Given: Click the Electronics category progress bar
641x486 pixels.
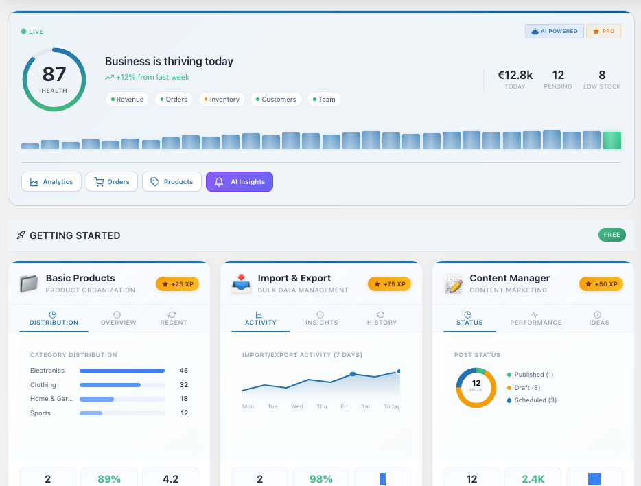Looking at the screenshot, I should coord(122,371).
